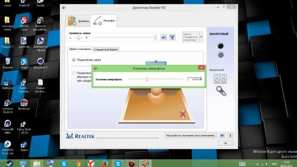Enable Подавление шума noise suppression

coord(74,60)
